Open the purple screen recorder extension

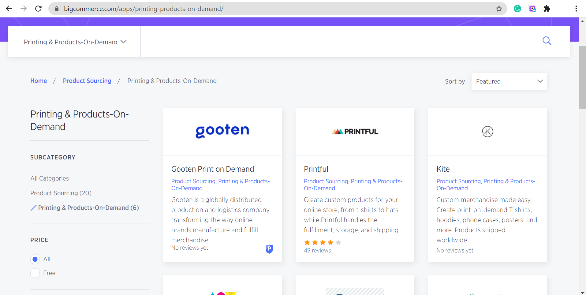coord(532,9)
